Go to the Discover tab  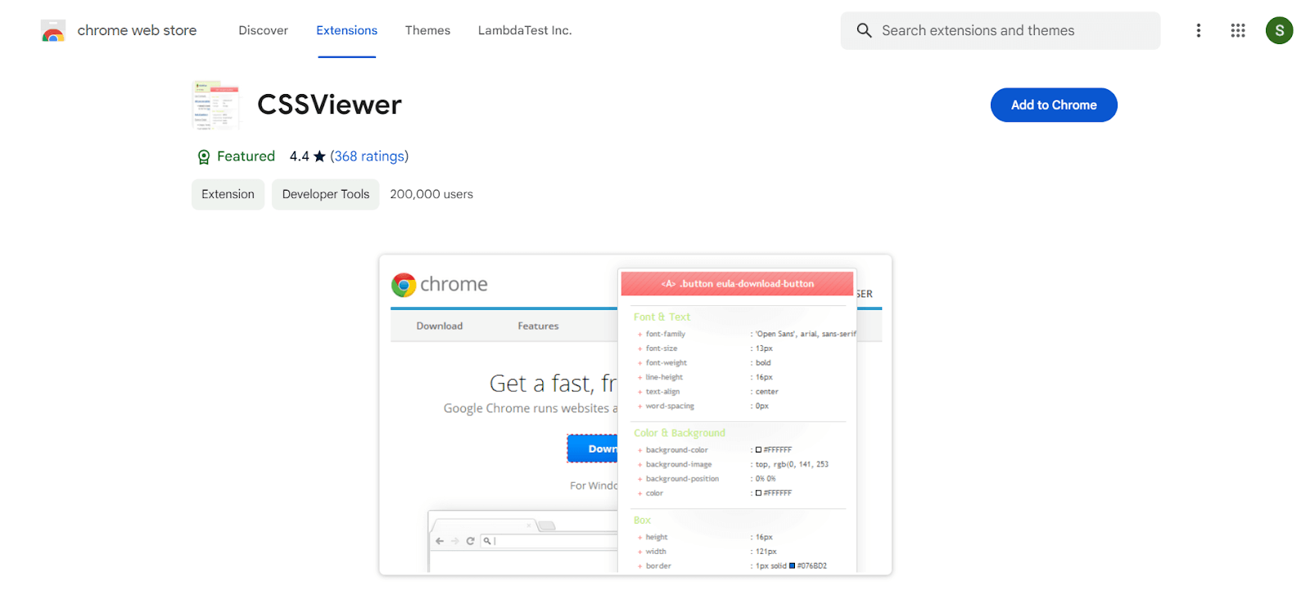click(263, 30)
